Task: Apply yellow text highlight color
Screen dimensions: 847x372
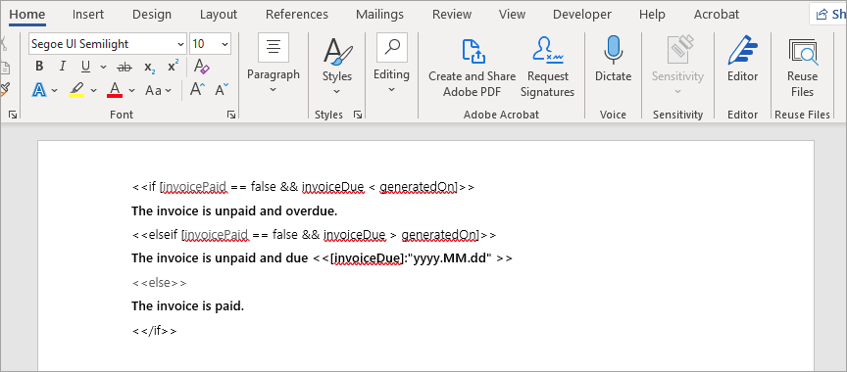Action: point(76,89)
